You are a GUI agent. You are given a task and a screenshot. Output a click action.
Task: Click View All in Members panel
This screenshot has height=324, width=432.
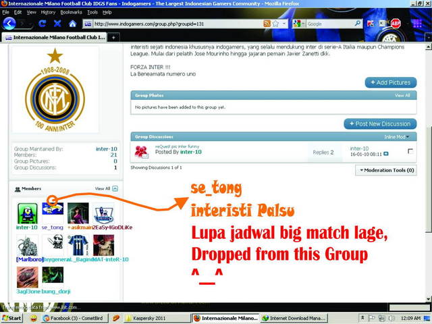pos(102,189)
